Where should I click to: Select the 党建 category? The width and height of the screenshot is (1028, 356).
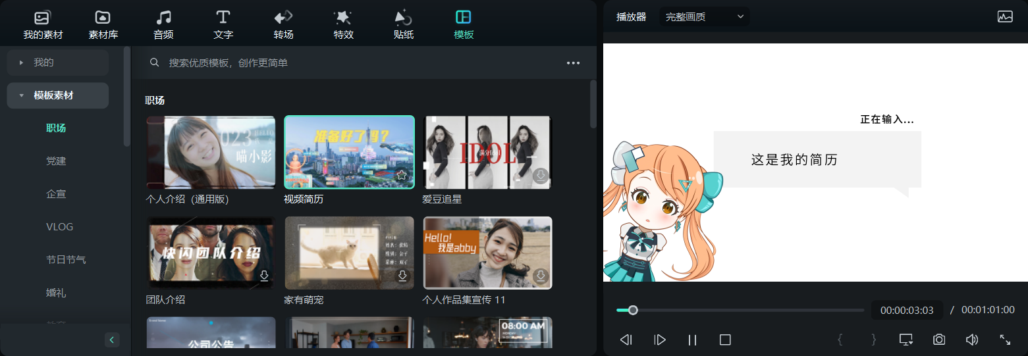point(56,161)
